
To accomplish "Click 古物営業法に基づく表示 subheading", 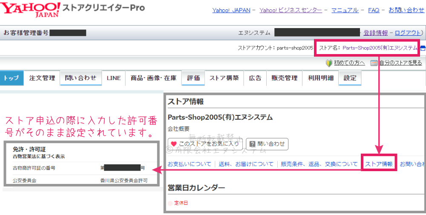I will pos(39,157).
